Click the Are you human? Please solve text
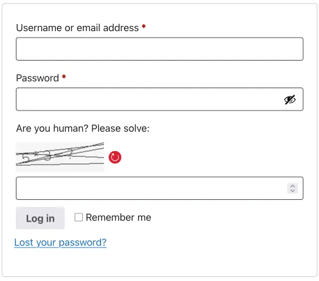This screenshot has width=319, height=281. [x=83, y=129]
